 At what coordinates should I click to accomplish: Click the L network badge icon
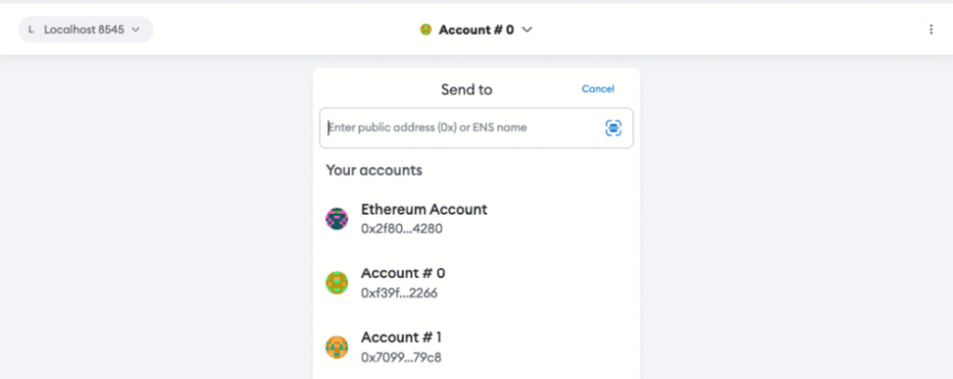tap(32, 30)
